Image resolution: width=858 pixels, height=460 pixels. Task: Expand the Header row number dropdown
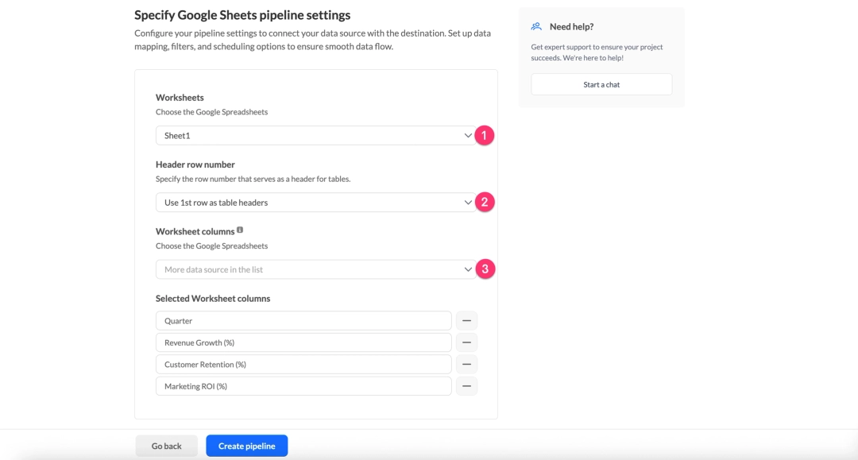[x=314, y=202]
